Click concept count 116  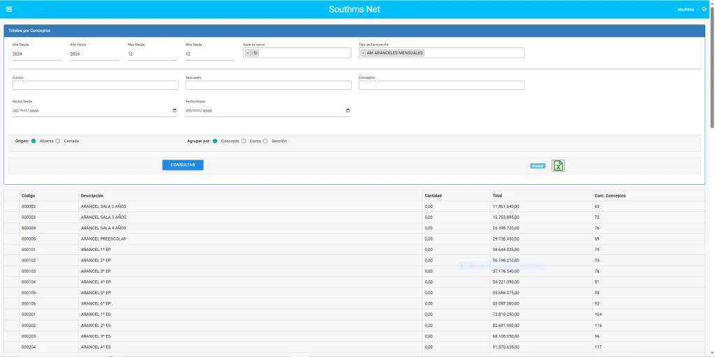pos(598,326)
